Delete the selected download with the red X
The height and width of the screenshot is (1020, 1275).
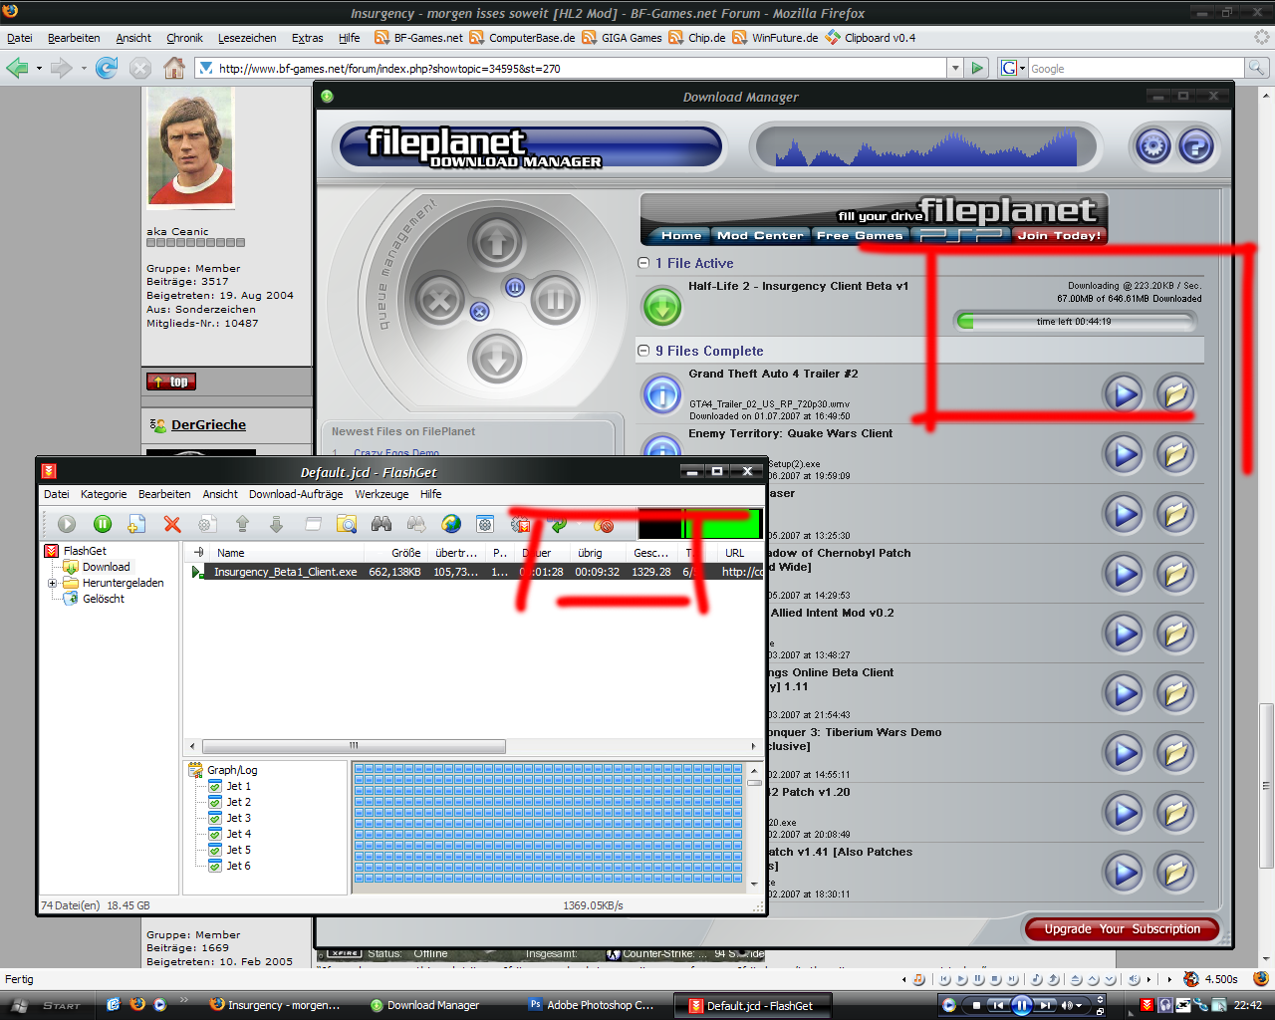172,524
